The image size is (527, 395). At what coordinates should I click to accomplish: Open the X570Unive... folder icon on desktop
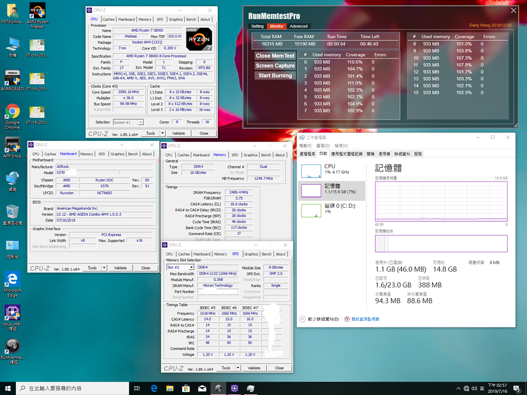tap(13, 14)
